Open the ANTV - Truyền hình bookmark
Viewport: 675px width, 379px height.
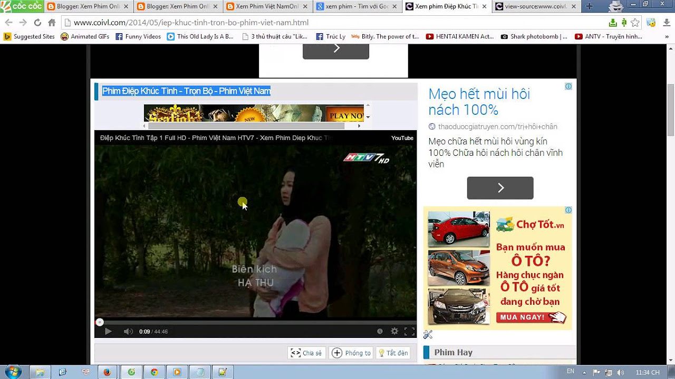[609, 36]
